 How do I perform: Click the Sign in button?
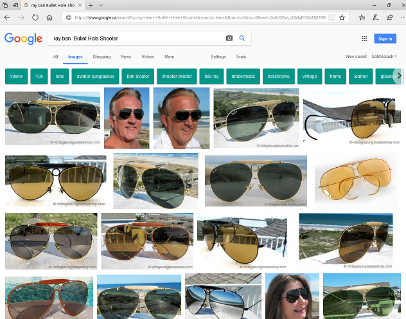coord(385,39)
